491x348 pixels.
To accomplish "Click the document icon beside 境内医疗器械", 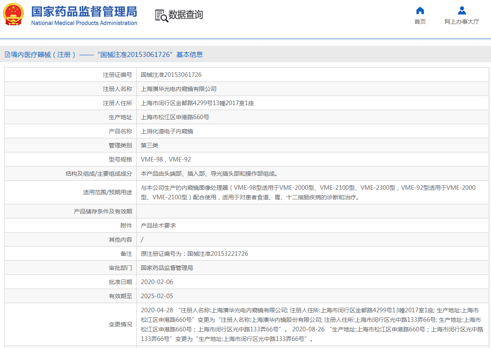I will [7, 54].
